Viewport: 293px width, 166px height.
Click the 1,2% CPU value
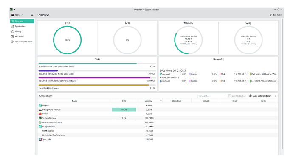click(x=124, y=118)
